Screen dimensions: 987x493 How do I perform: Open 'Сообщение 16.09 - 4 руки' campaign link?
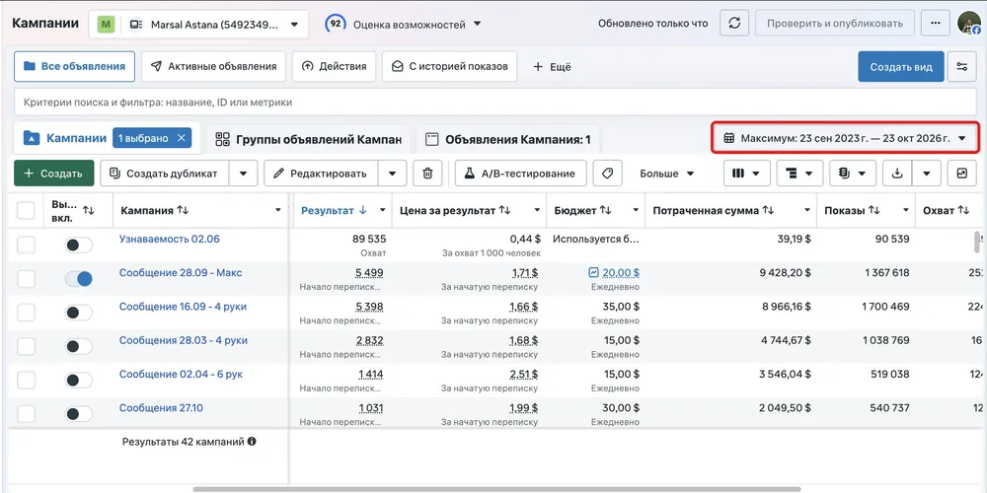pos(183,307)
